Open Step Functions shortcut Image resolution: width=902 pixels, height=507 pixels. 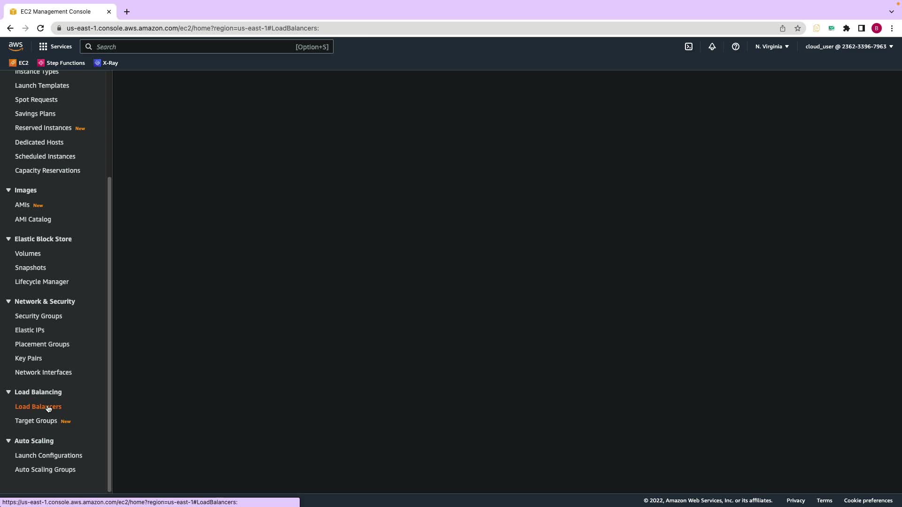61,63
